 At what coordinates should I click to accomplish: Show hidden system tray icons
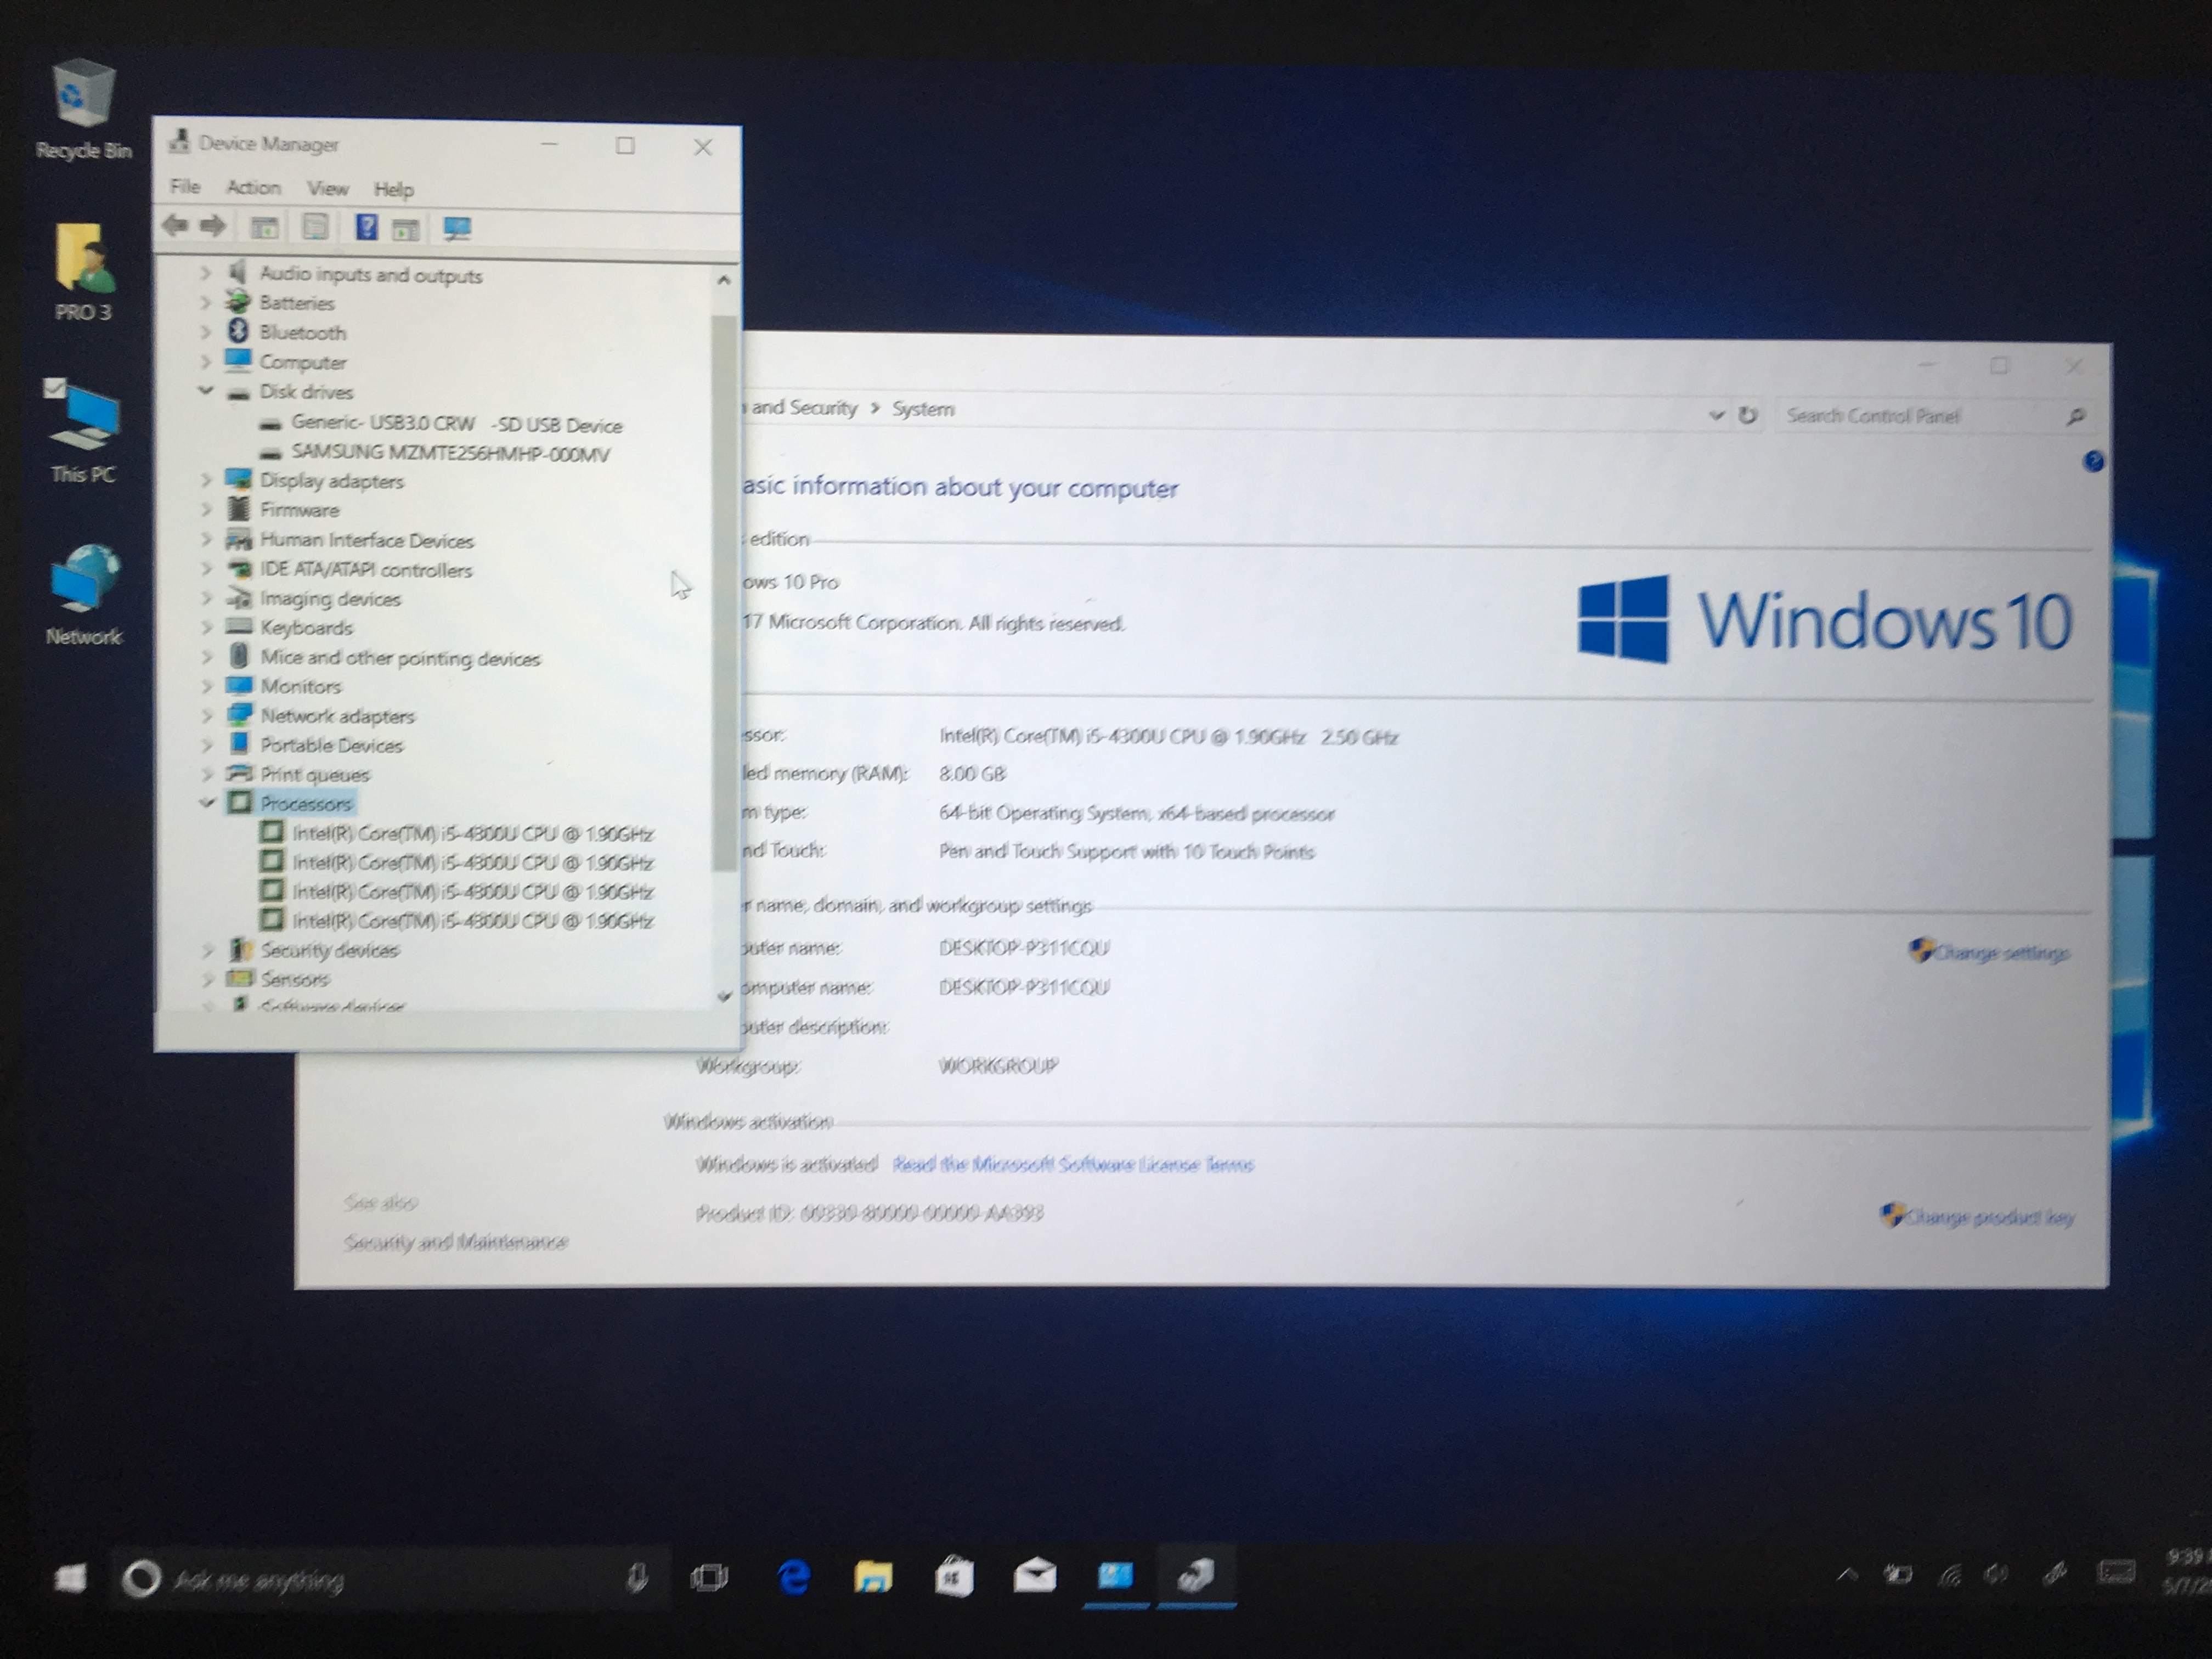[x=1847, y=1575]
